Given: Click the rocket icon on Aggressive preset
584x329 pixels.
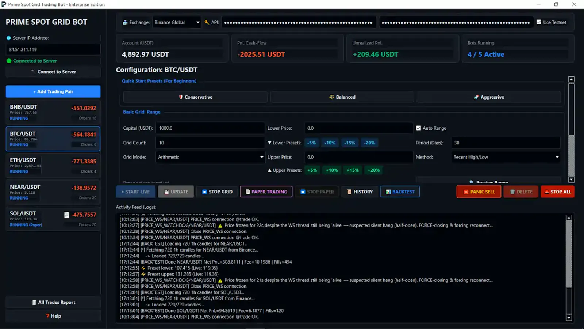Looking at the screenshot, I should (476, 97).
